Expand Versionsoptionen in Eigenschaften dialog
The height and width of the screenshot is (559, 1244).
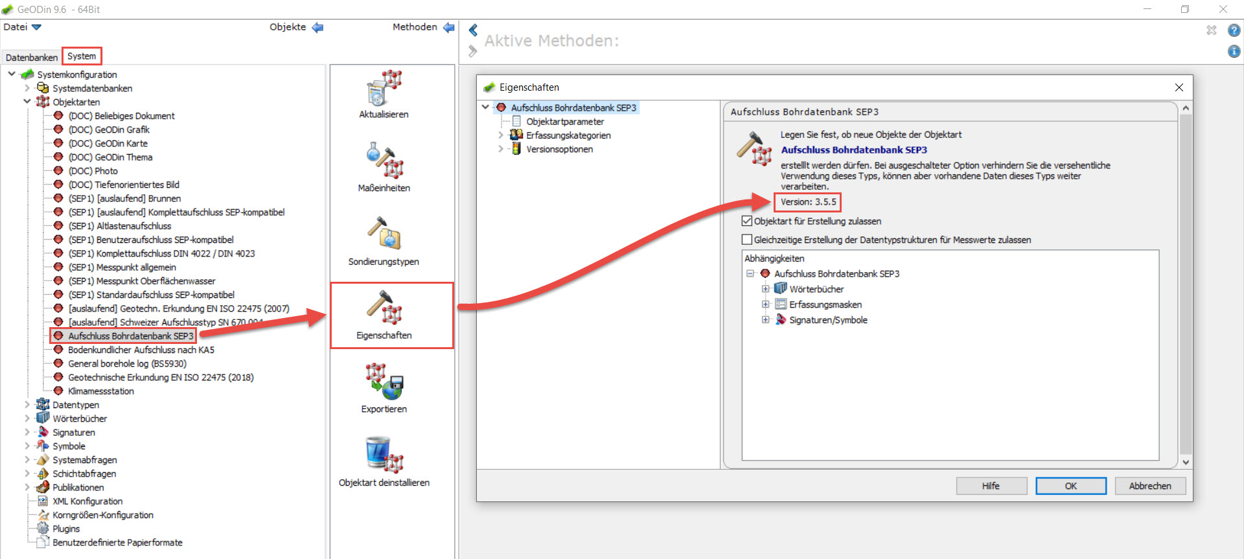coord(501,148)
